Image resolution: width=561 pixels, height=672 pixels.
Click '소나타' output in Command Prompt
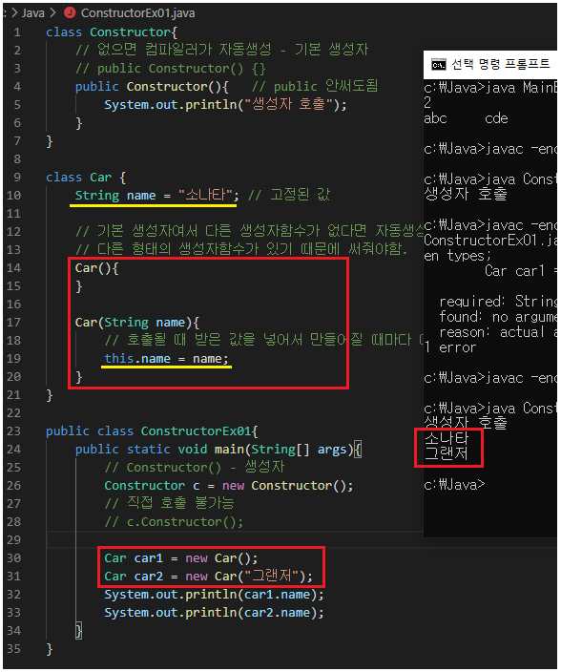pos(447,438)
